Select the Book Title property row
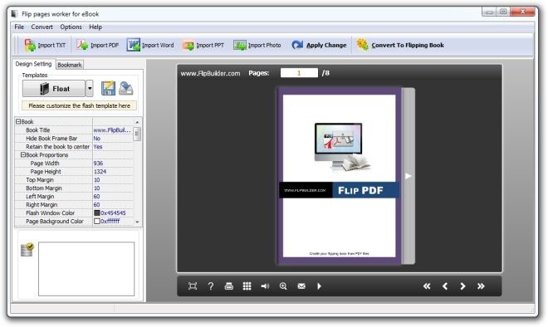Image resolution: width=548 pixels, height=327 pixels. (74, 130)
